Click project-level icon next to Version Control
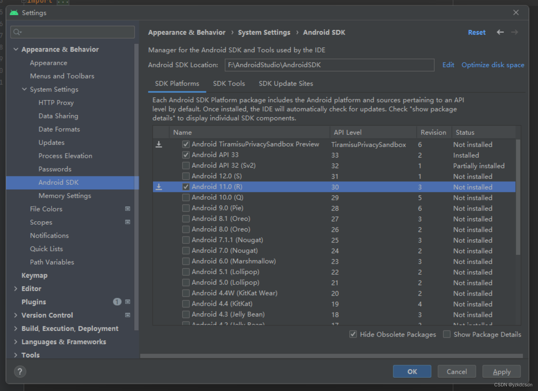538x391 pixels. pyautogui.click(x=128, y=315)
